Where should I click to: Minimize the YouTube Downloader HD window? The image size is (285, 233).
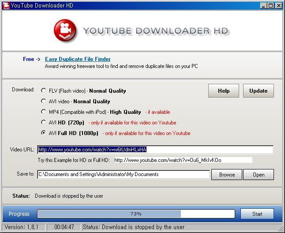click(x=263, y=6)
